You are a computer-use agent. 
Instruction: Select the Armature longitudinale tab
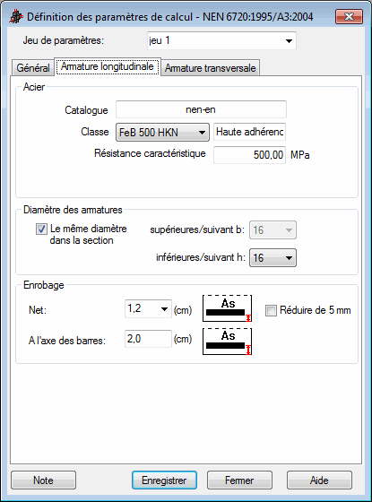[108, 66]
